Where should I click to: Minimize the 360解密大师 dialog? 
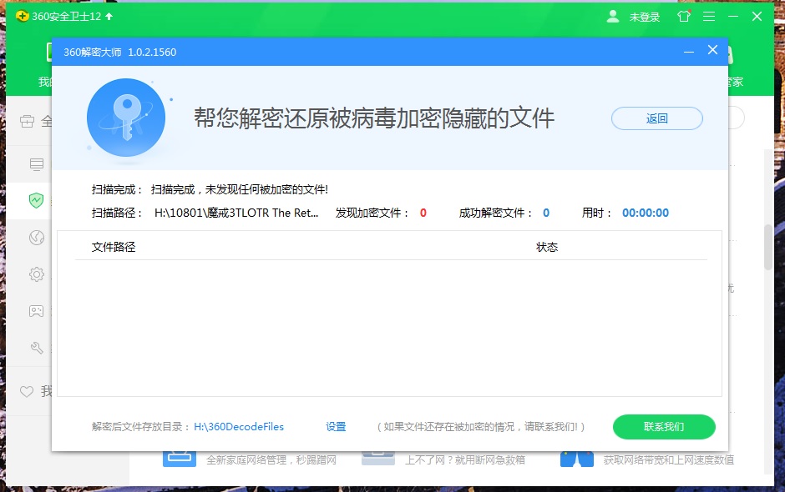tap(689, 51)
